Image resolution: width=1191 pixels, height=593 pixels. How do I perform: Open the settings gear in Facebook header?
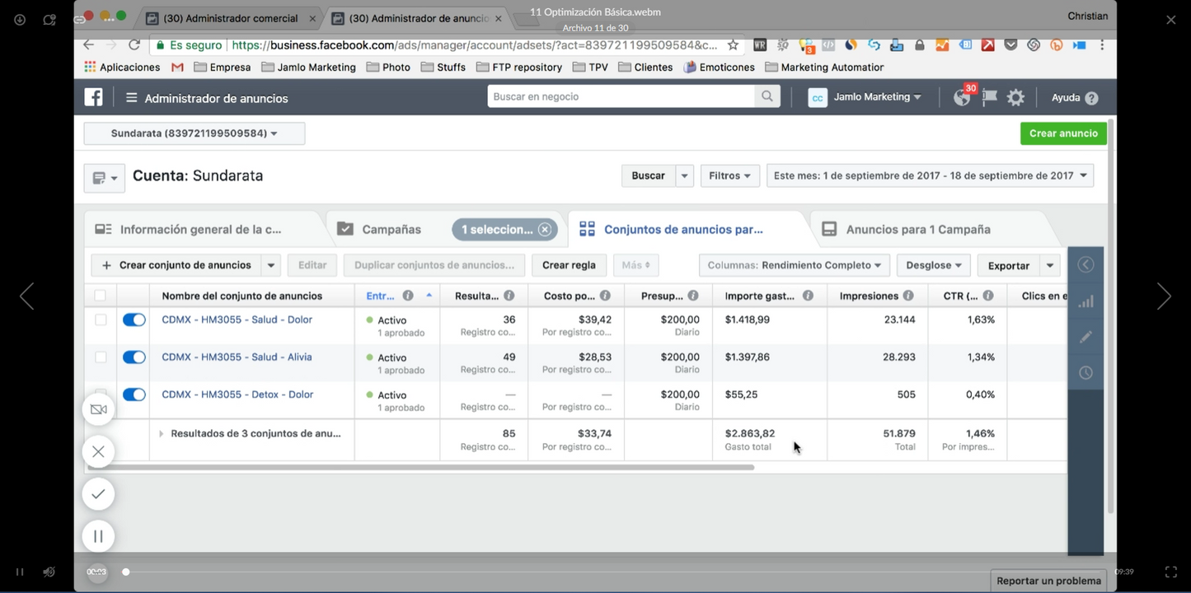point(1016,97)
